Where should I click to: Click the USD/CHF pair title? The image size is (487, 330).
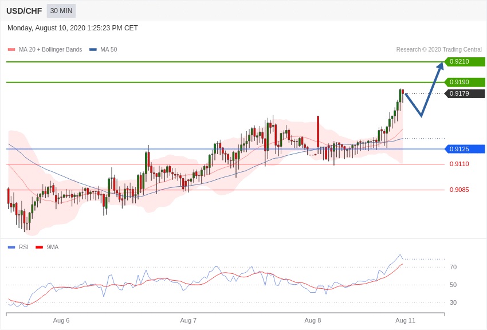(x=24, y=11)
